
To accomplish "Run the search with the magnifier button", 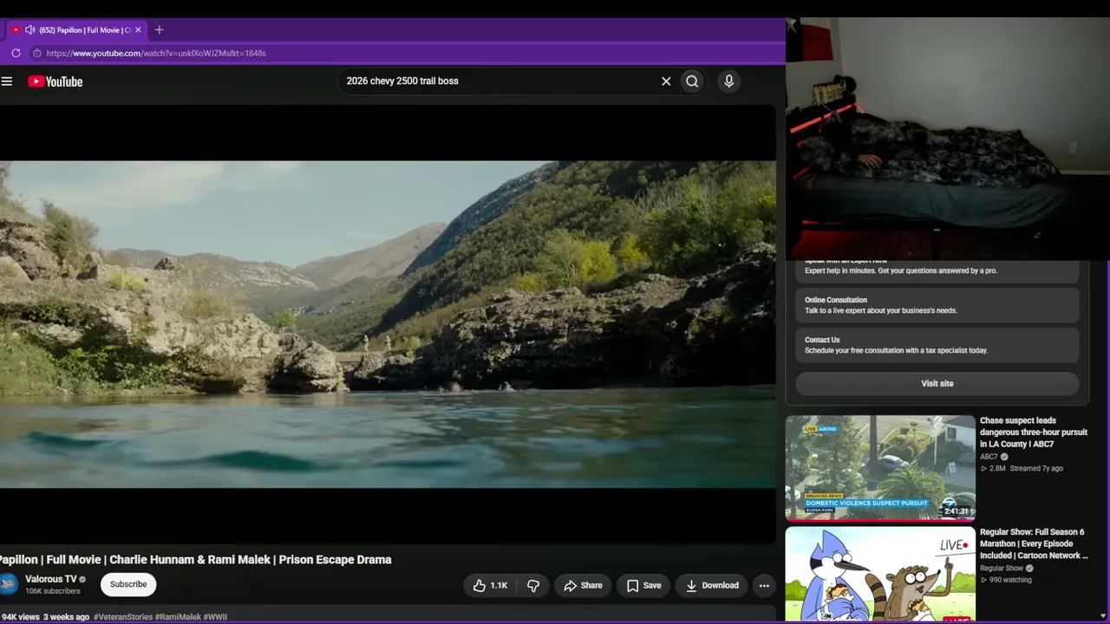I will pos(692,81).
